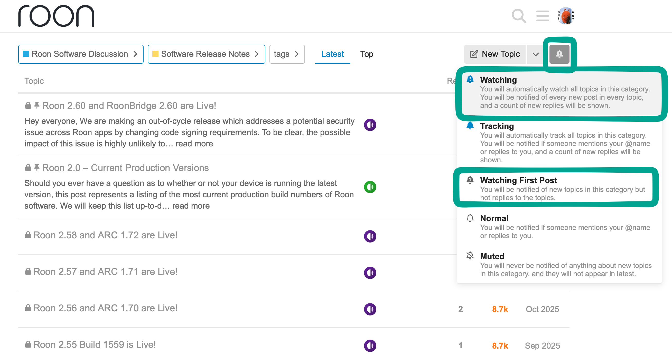Click poster avatar on Roon 2.58 topic
672x354 pixels.
[370, 236]
